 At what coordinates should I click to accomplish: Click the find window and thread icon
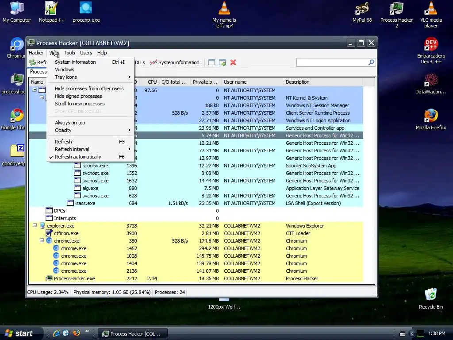[x=223, y=62]
